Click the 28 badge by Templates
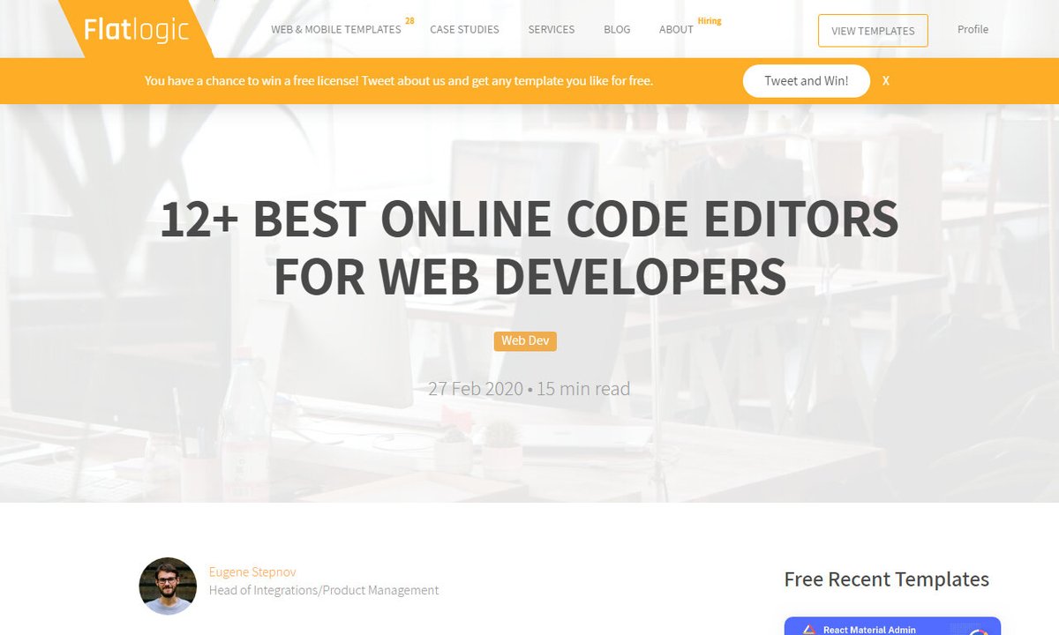1059x635 pixels. tap(409, 20)
